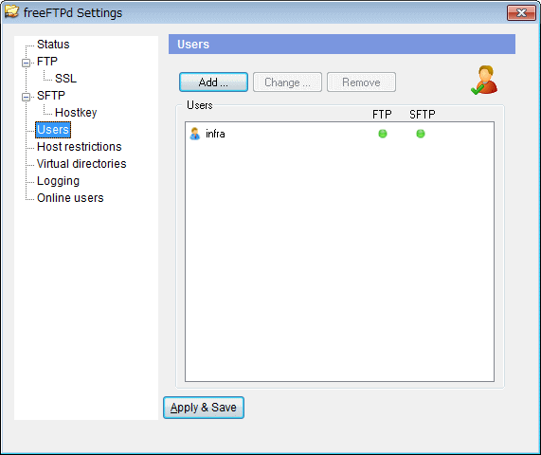Open Host restrictions settings
The height and width of the screenshot is (455, 541).
point(80,147)
